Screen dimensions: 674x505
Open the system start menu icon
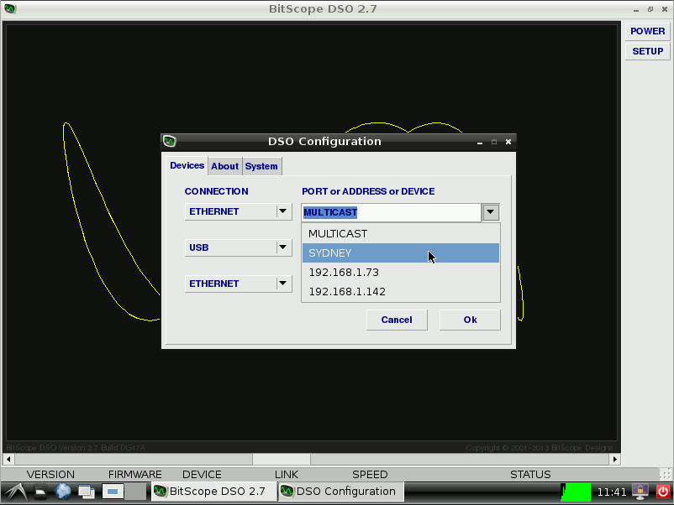click(x=16, y=492)
